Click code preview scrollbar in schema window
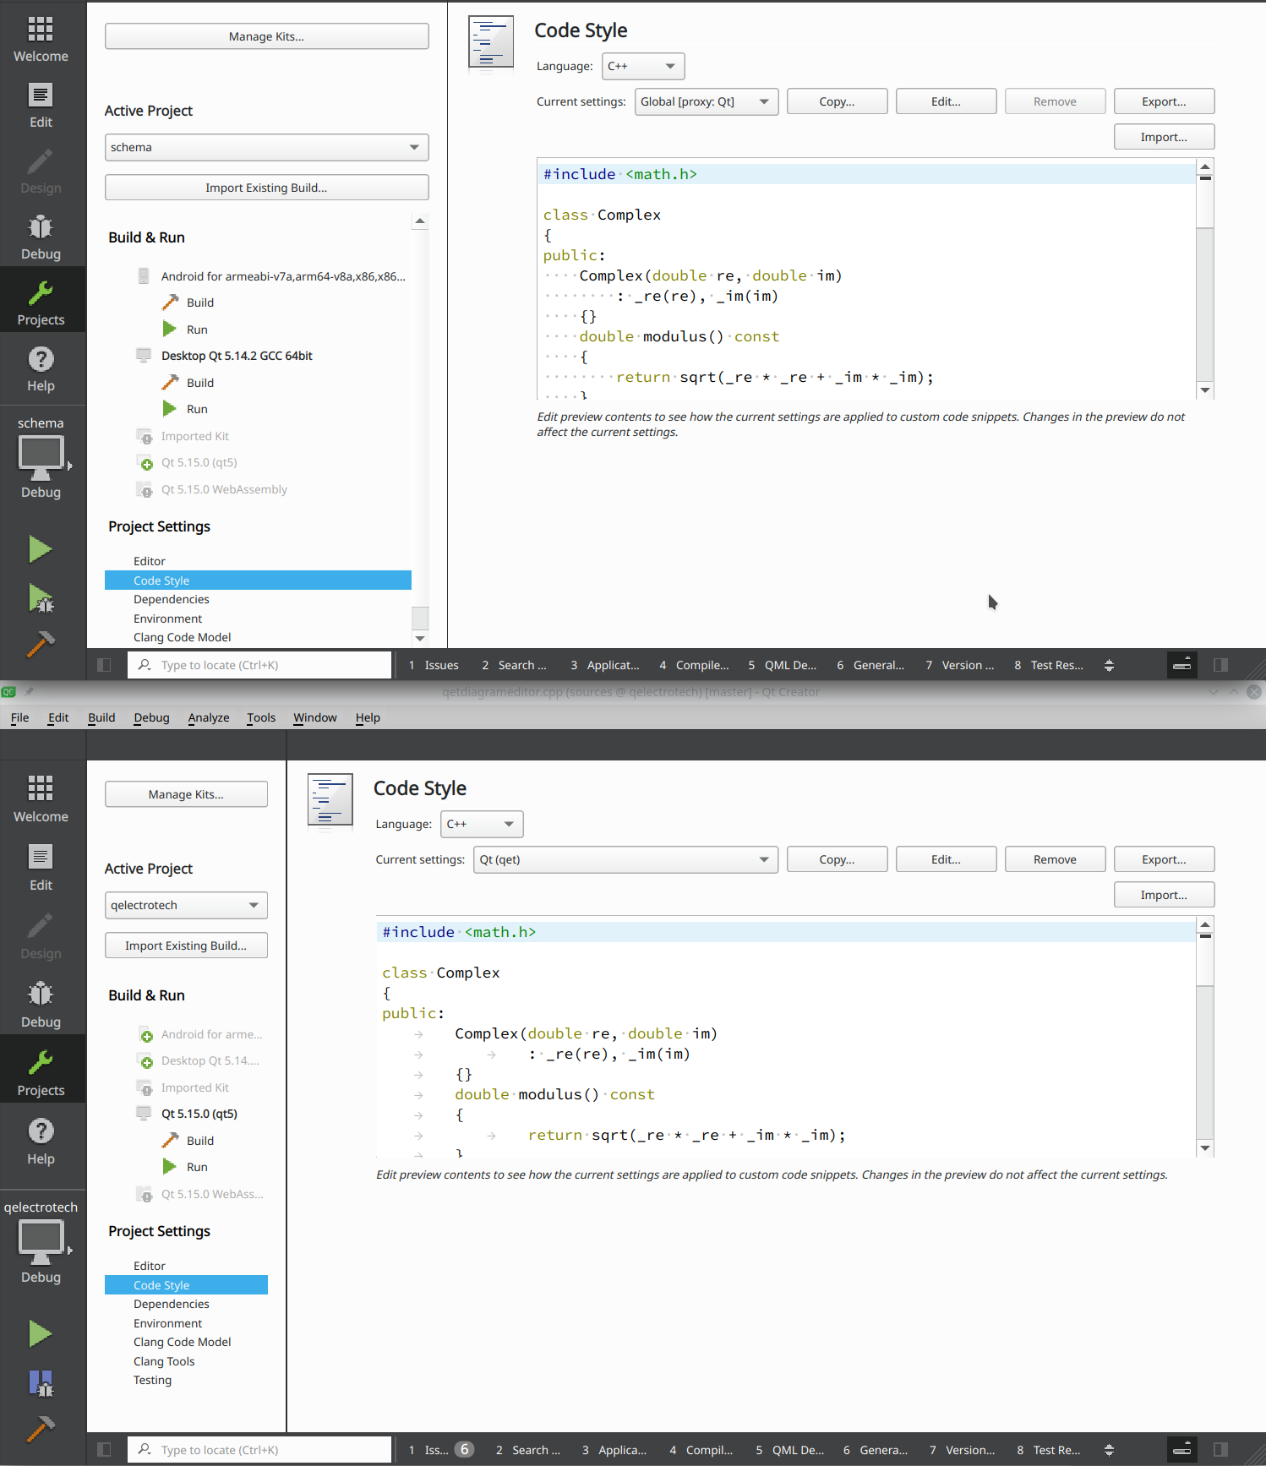This screenshot has height=1466, width=1266. (1205, 279)
